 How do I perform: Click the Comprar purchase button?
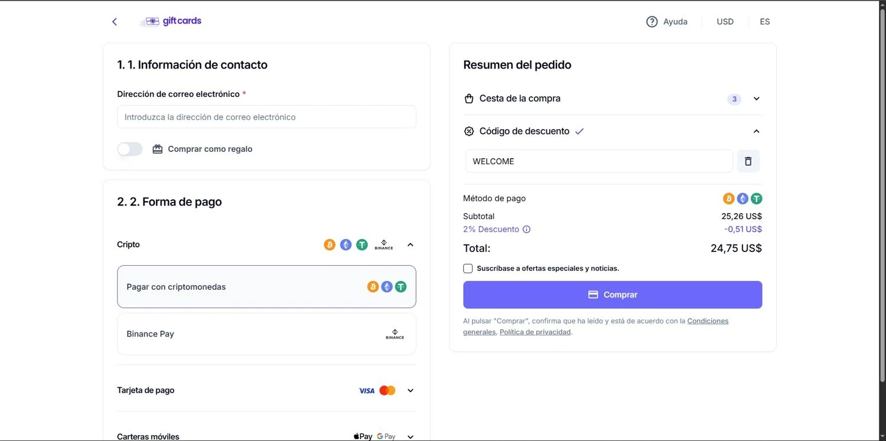pos(613,295)
